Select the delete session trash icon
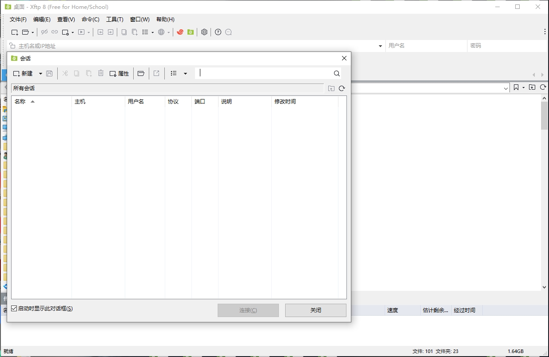 tap(101, 73)
